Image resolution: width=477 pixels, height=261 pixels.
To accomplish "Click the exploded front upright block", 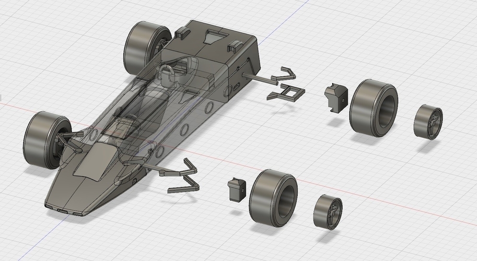I will click(x=237, y=189).
